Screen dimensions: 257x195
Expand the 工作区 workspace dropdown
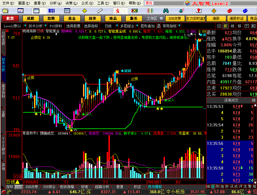161,18
